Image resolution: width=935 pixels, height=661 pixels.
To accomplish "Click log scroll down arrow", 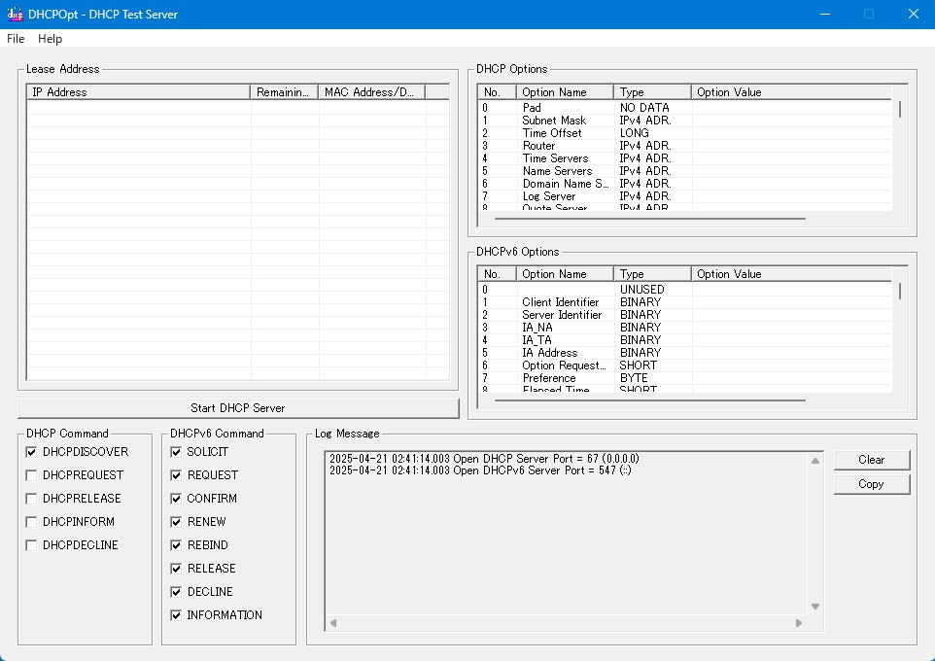I will coord(815,607).
